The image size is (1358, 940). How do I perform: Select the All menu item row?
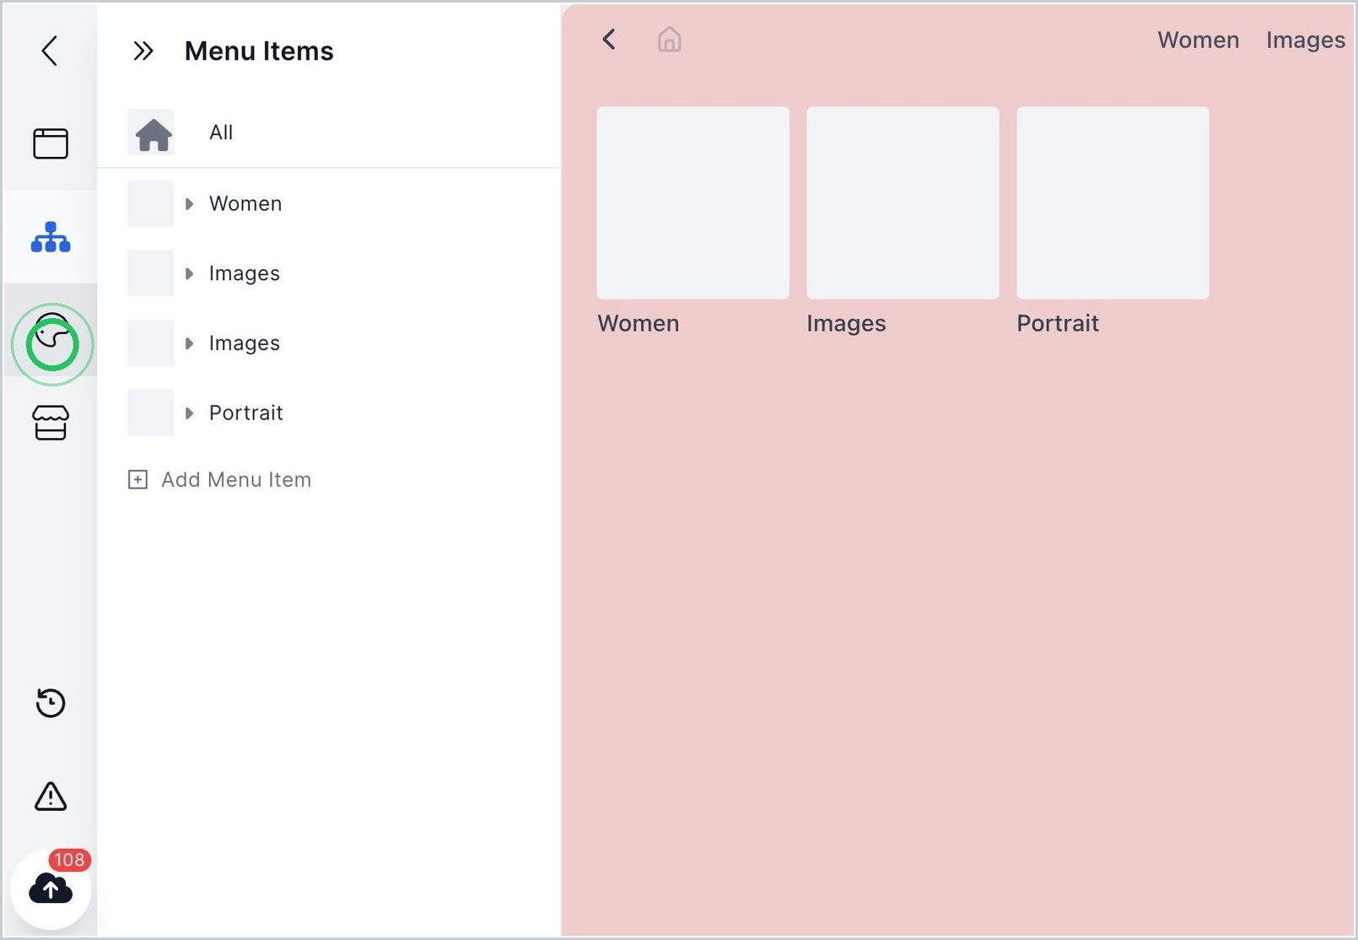(x=329, y=132)
